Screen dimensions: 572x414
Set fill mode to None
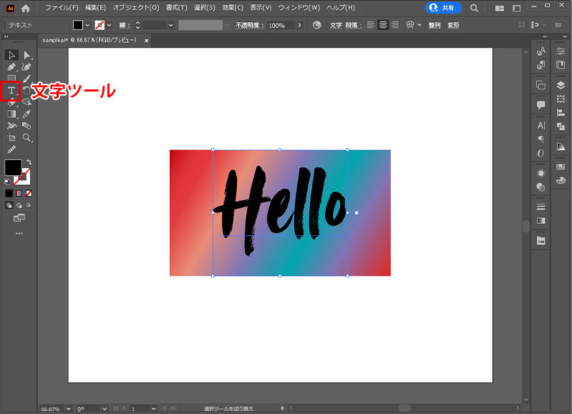[x=29, y=194]
